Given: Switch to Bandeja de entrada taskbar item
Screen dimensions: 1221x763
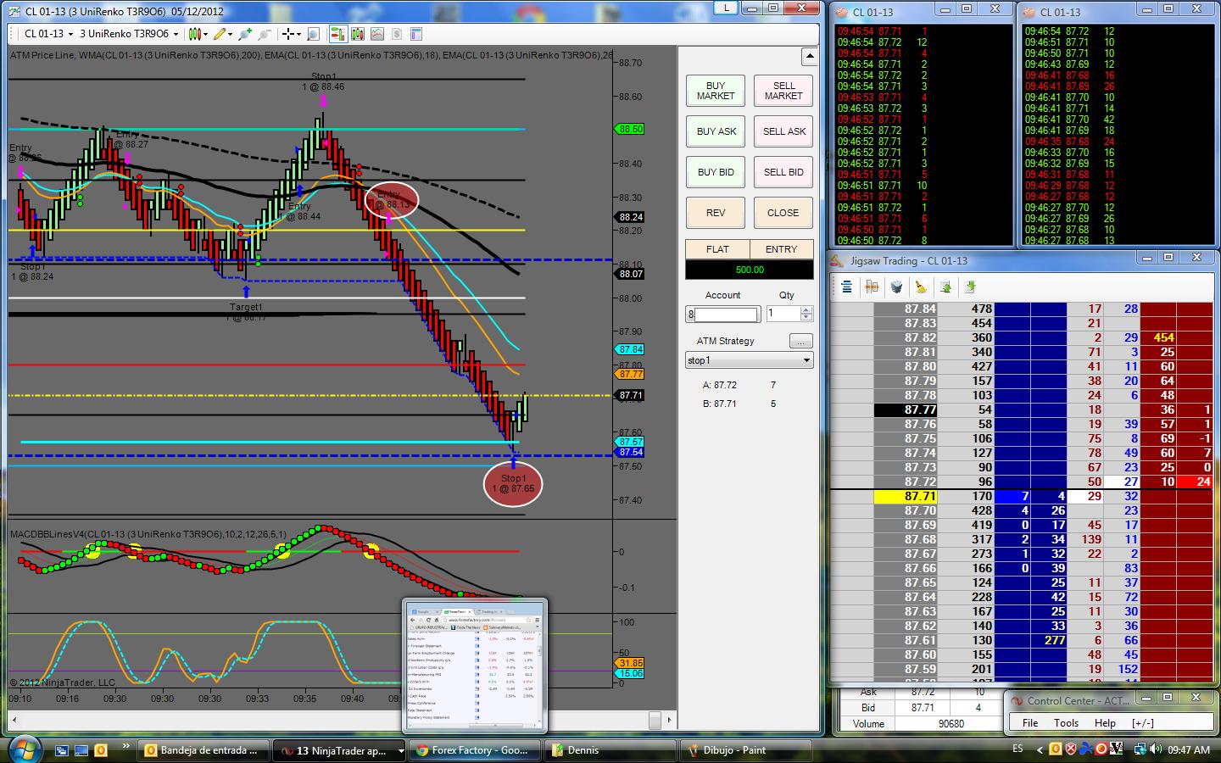Looking at the screenshot, I should click(x=204, y=750).
